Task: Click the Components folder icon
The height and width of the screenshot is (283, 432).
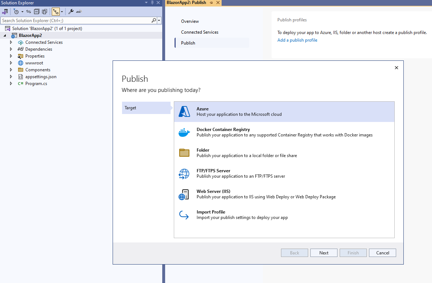Action: [x=21, y=69]
